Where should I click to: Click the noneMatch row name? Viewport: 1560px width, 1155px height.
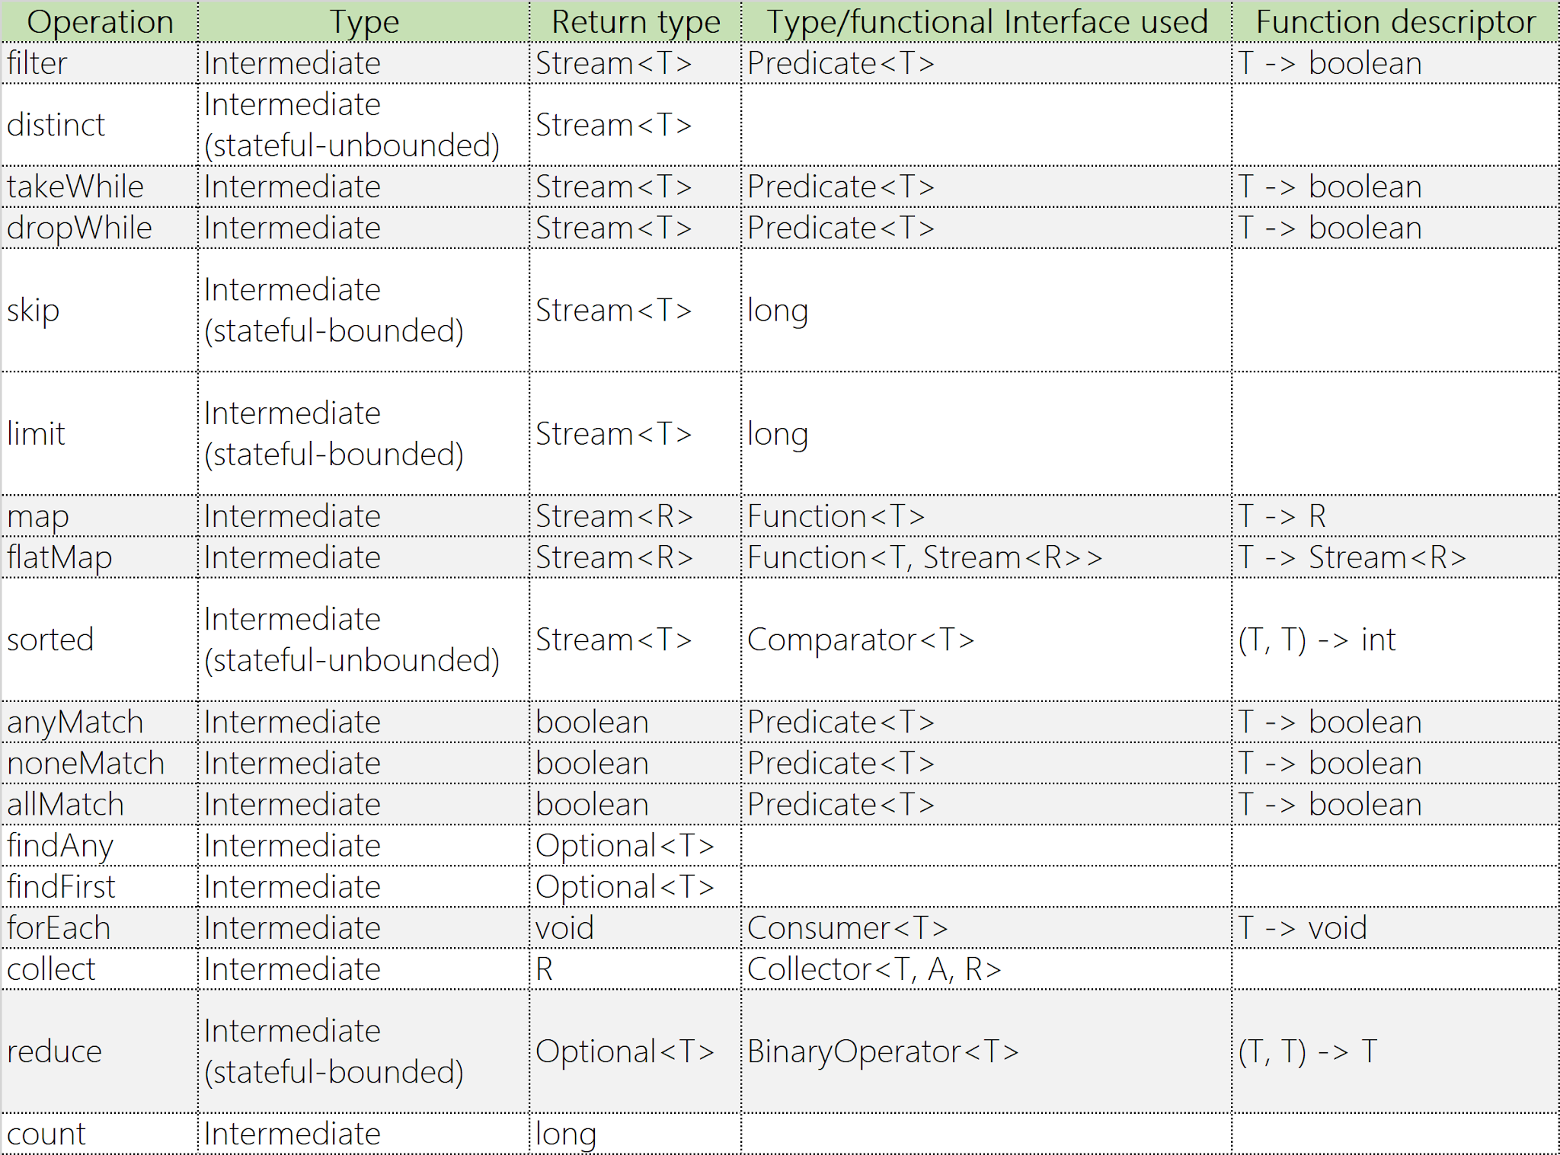tap(85, 763)
